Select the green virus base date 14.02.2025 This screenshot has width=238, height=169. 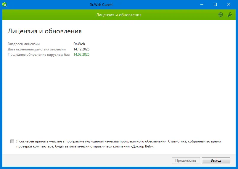(x=81, y=55)
